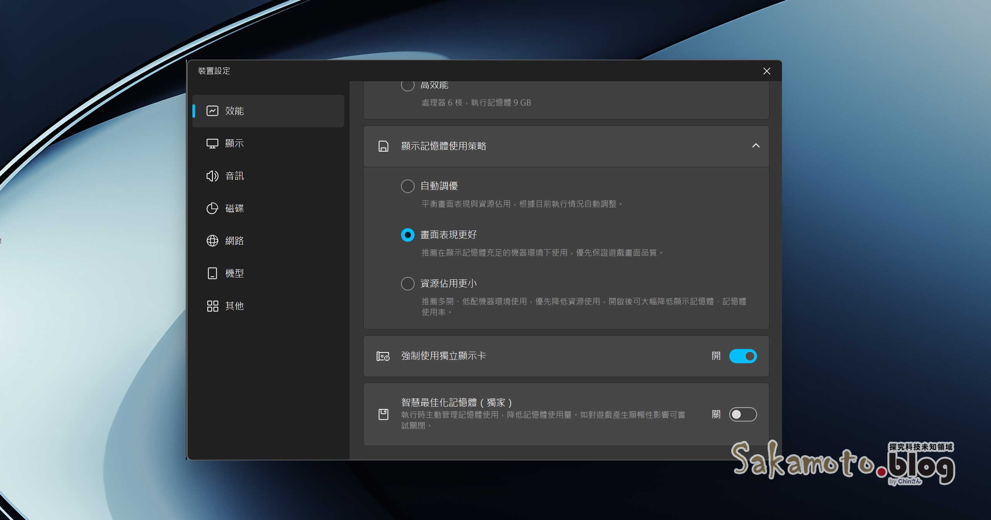Click the 音訊 speaker icon
Image resolution: width=991 pixels, height=520 pixels.
(212, 176)
